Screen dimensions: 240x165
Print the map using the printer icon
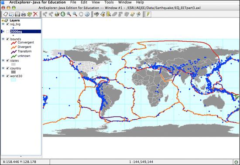tap(24, 14)
